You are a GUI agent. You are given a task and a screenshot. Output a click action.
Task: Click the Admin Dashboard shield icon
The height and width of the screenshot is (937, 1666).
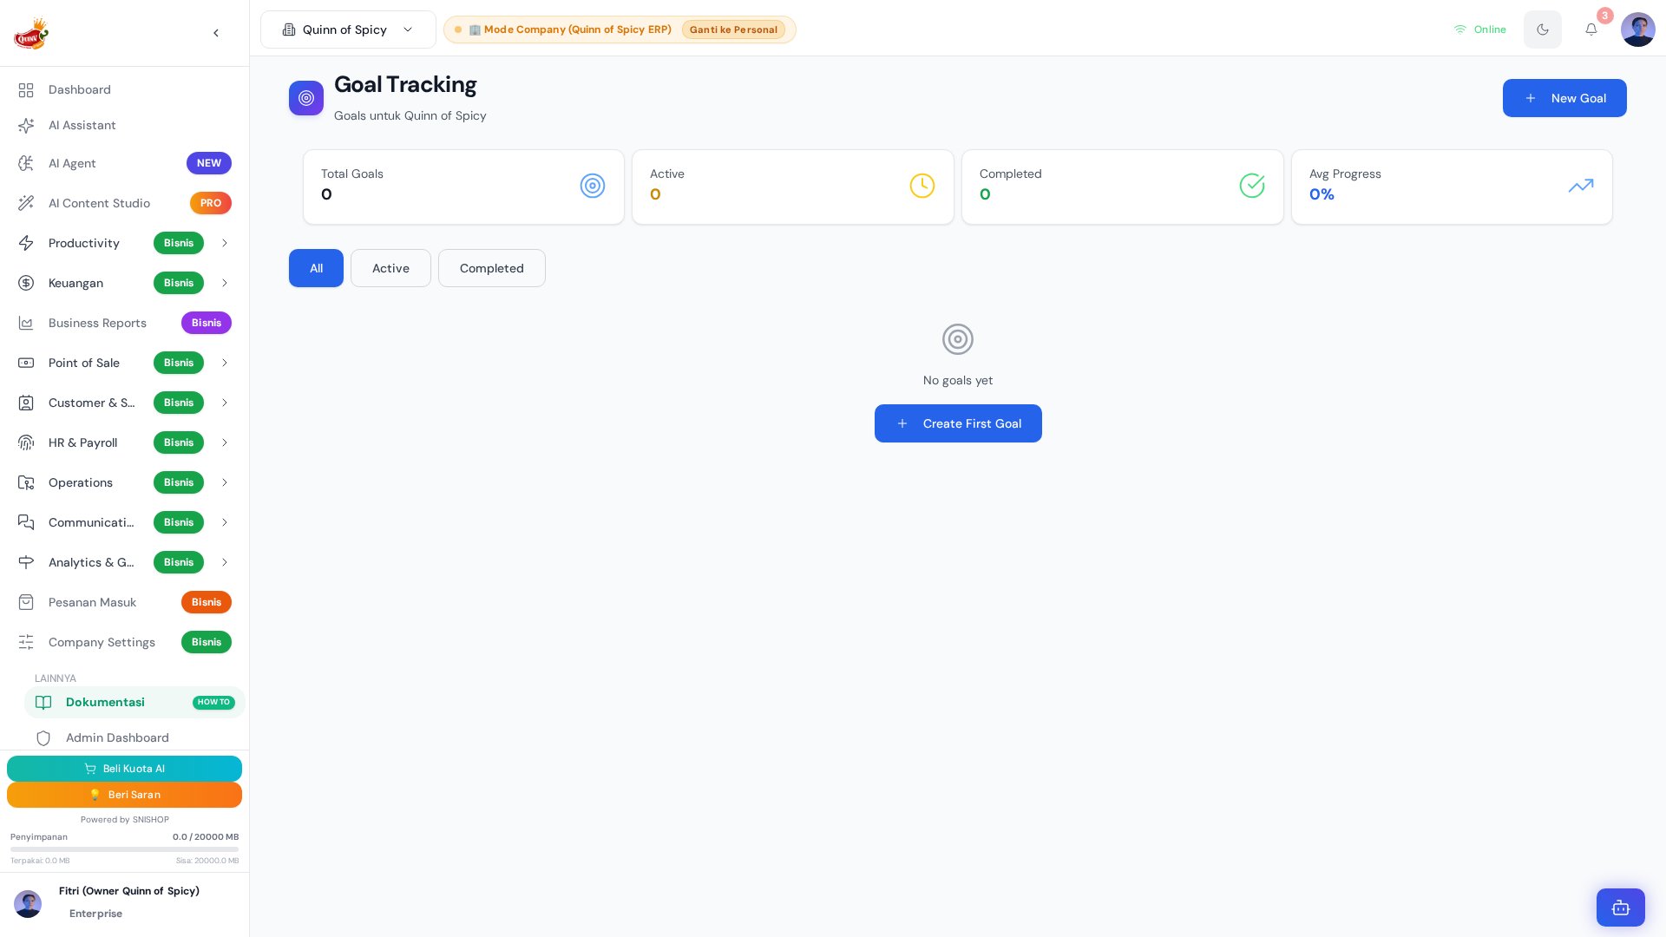tap(43, 738)
